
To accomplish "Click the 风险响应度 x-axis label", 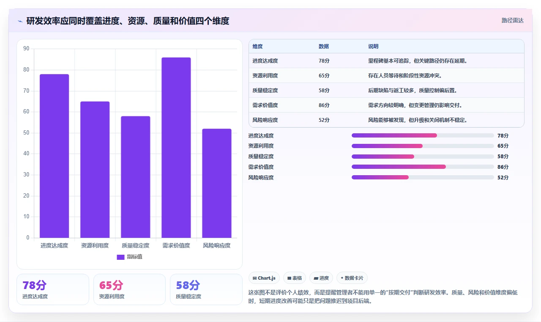I will [x=217, y=245].
